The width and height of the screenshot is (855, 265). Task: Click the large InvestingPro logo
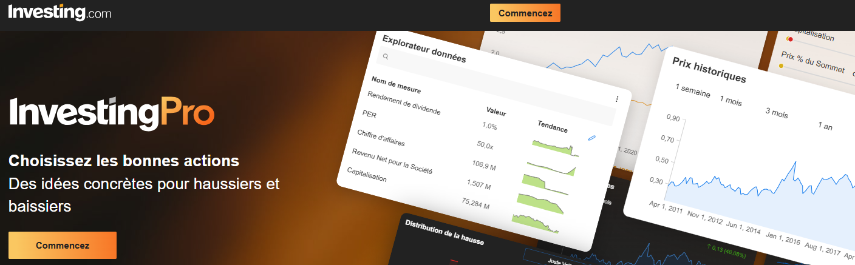[x=112, y=113]
